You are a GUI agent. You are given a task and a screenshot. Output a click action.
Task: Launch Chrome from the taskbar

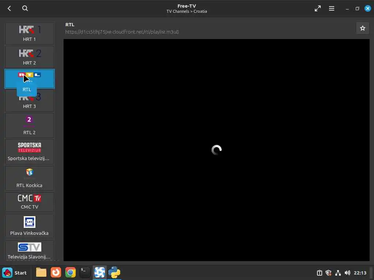[x=70, y=273]
